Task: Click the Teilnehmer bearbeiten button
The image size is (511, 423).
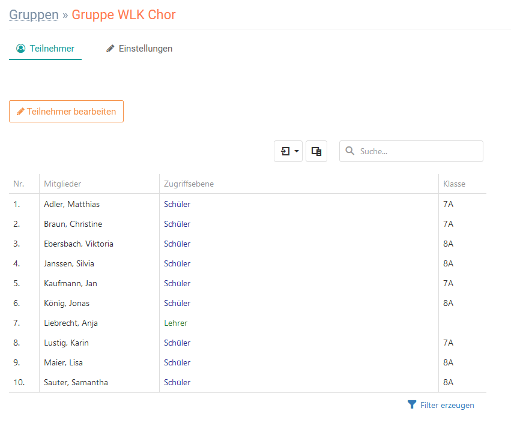Action: point(66,112)
